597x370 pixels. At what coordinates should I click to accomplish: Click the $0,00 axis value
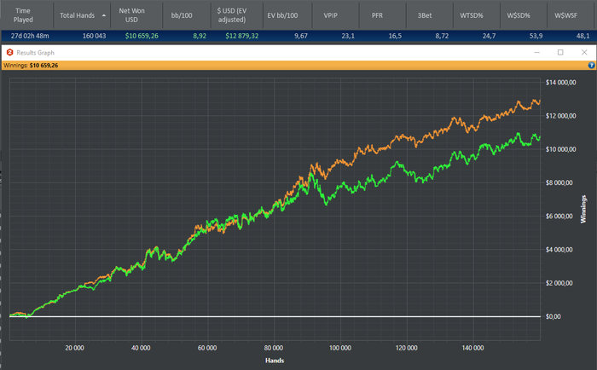554,316
